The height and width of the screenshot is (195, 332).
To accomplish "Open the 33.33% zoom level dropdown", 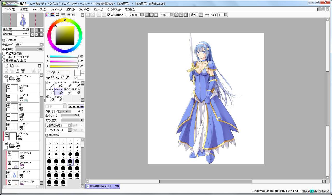I will tap(142, 15).
